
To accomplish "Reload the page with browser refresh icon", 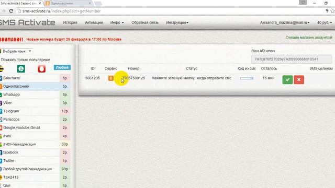I will [x=11, y=11].
